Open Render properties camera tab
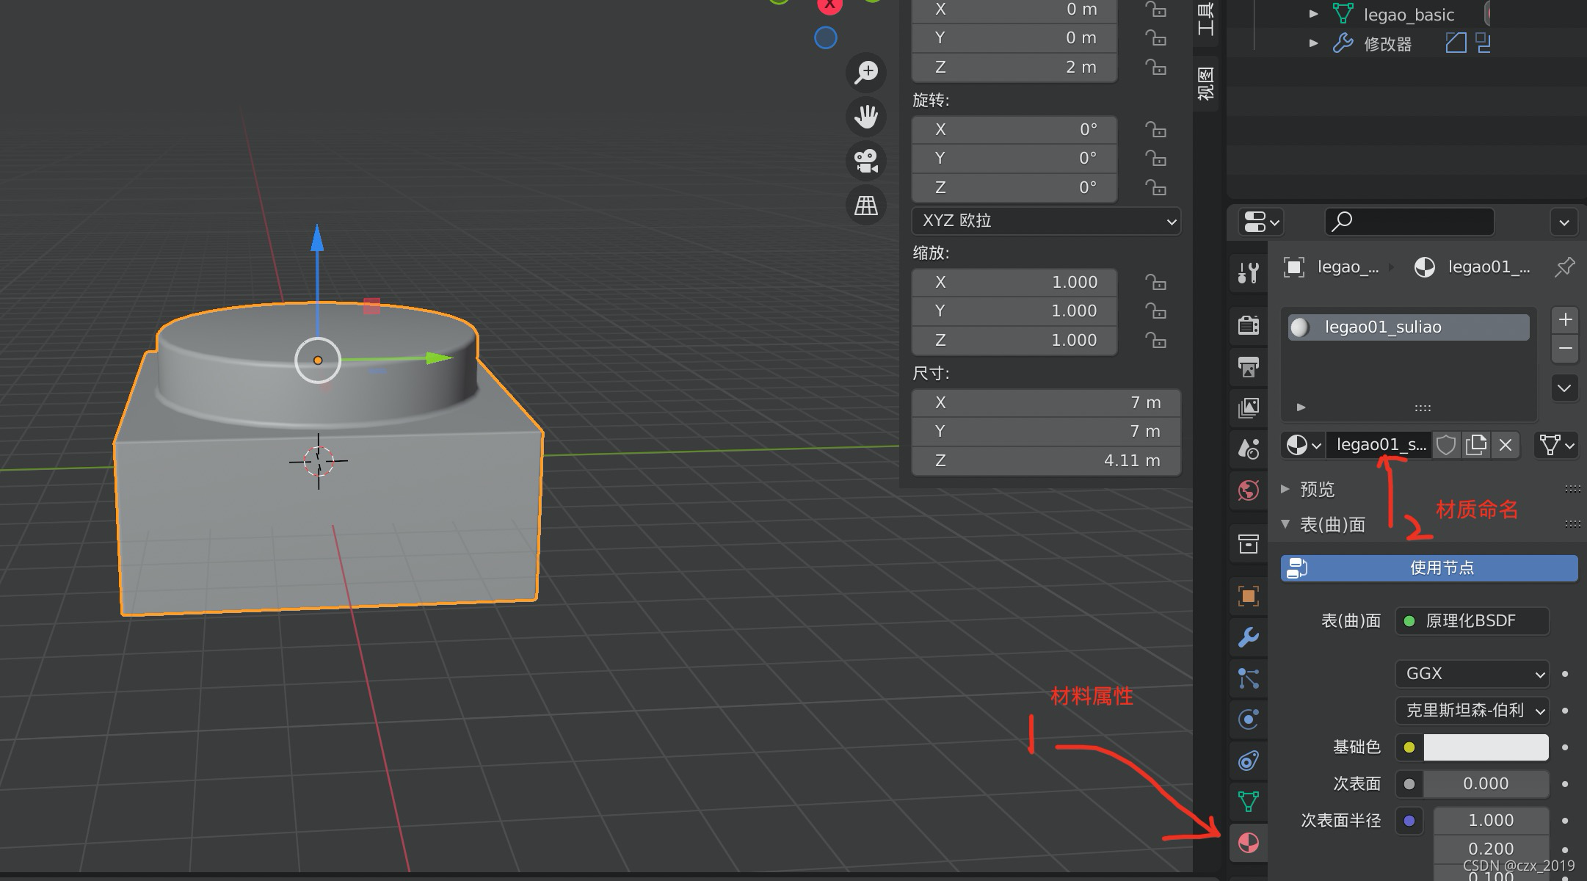Viewport: 1587px width, 881px height. [1248, 325]
